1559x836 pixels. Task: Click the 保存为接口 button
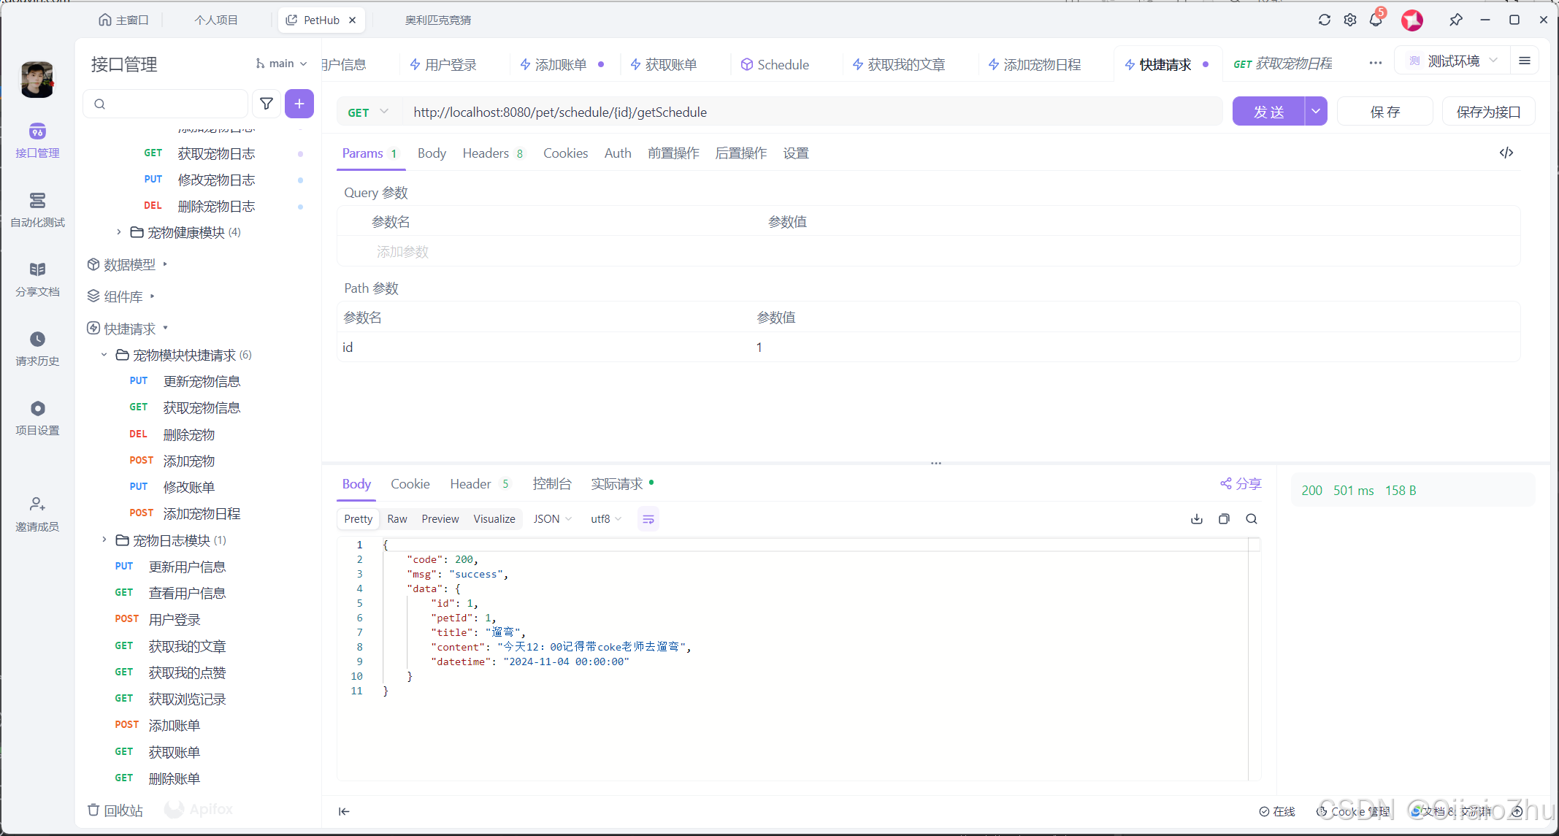point(1487,111)
